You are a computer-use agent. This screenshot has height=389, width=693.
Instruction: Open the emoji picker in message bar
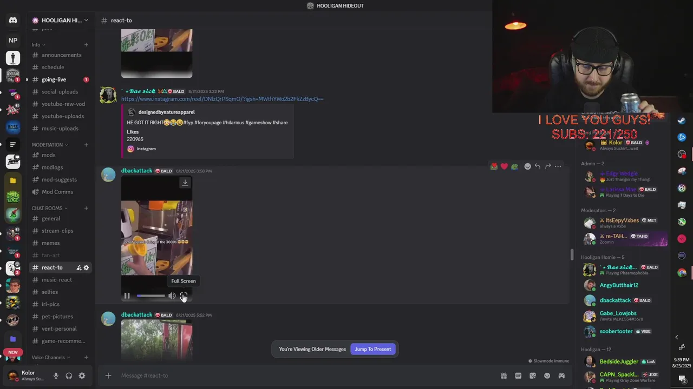click(x=547, y=375)
